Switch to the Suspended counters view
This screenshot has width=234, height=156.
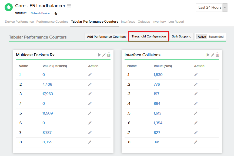point(216,37)
